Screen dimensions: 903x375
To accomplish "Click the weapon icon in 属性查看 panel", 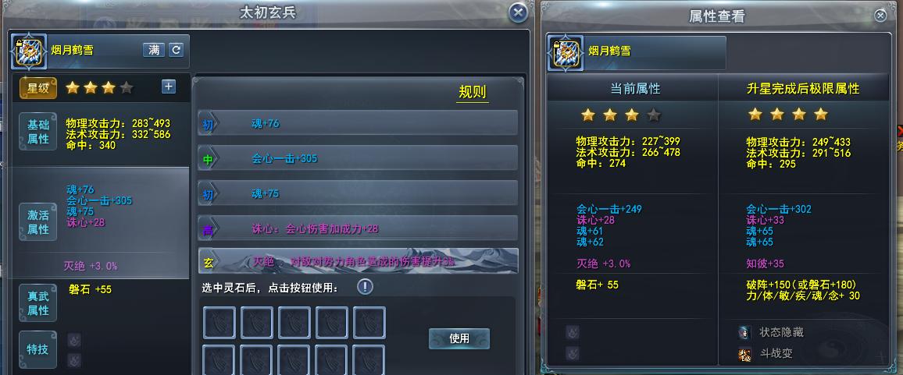I will click(566, 53).
